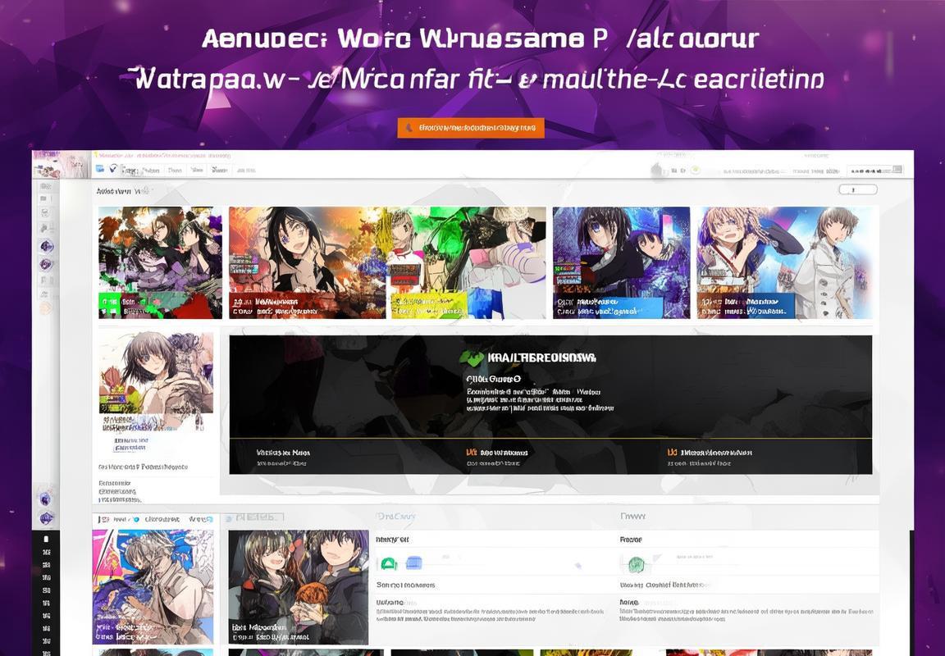Viewport: 945px width, 656px height.
Task: Click the orange button below the headline
Action: point(471,128)
